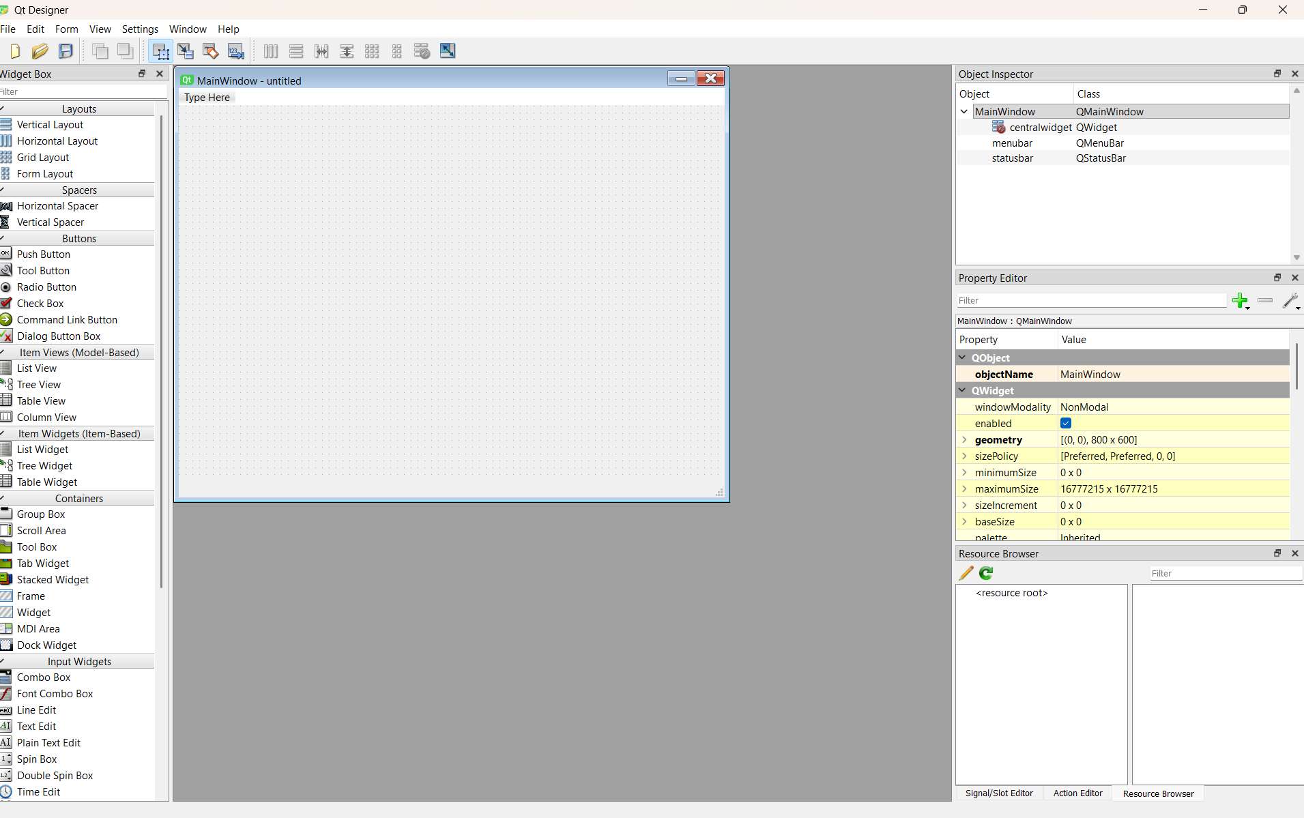
Task: Click the Save Form floppy icon
Action: click(x=66, y=51)
